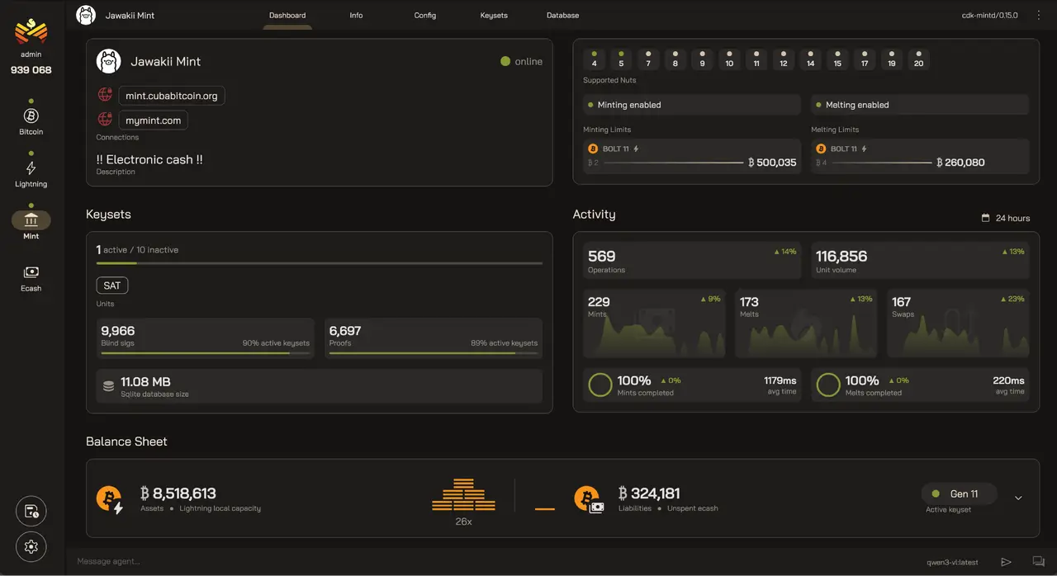Select supported Nut 12 badge
The image size is (1057, 576).
(784, 59)
